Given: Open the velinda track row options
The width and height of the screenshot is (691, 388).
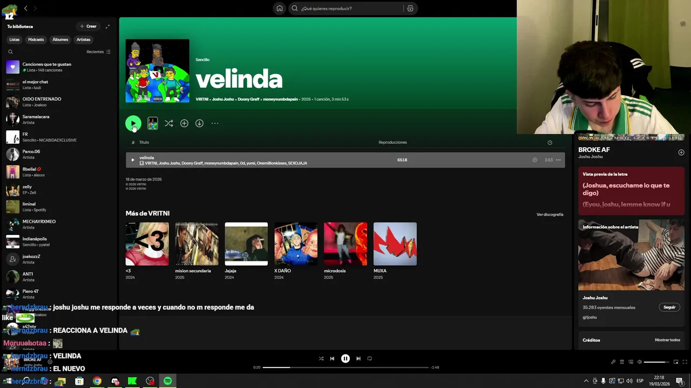Looking at the screenshot, I should 558,160.
